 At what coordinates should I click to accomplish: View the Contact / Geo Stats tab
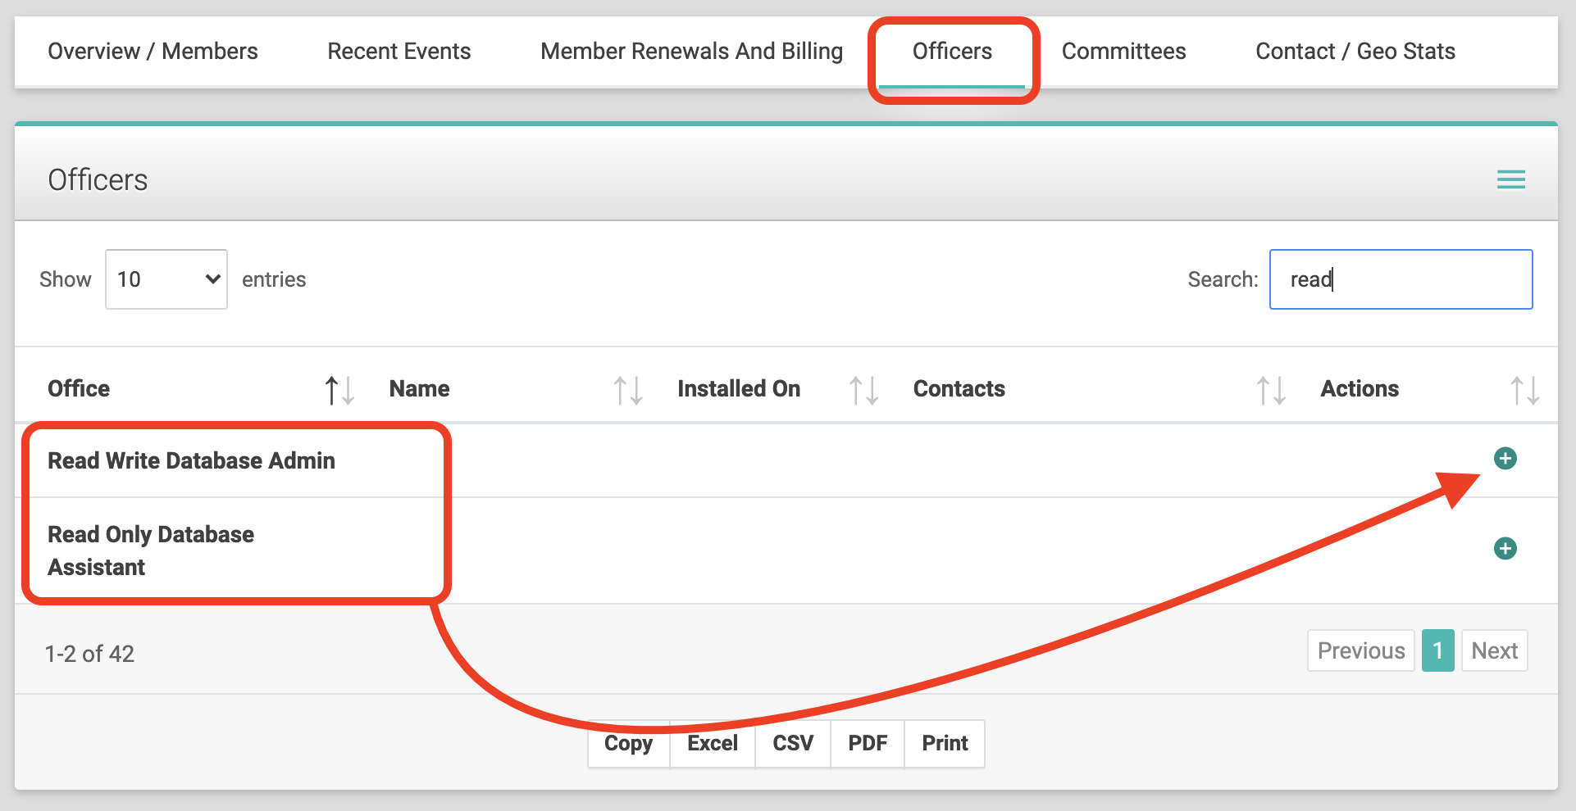coord(1355,51)
